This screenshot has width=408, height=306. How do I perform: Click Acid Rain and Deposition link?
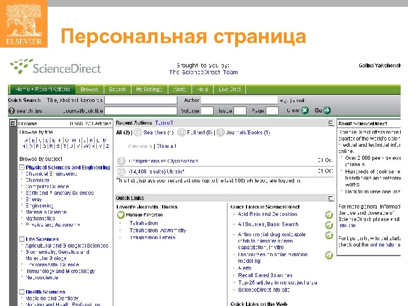(x=267, y=214)
